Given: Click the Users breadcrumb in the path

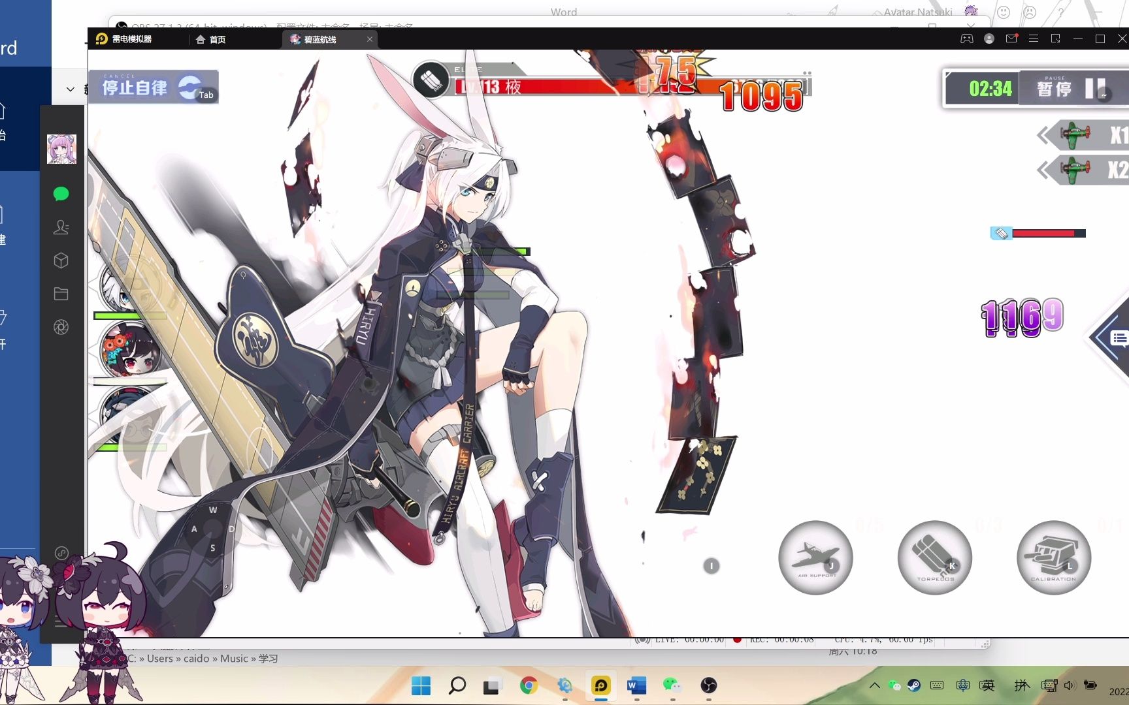Looking at the screenshot, I should coord(160,659).
